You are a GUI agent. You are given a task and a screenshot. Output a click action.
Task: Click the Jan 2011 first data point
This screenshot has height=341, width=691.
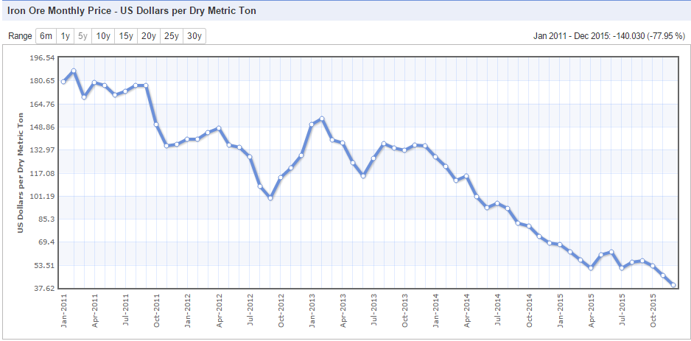[x=63, y=82]
